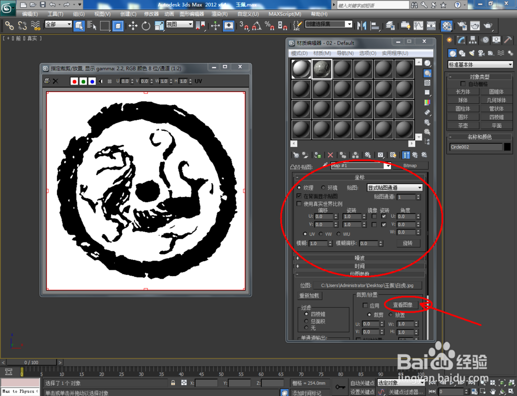The height and width of the screenshot is (396, 517).
Task: Select the second material sample sphere
Action: [x=322, y=69]
